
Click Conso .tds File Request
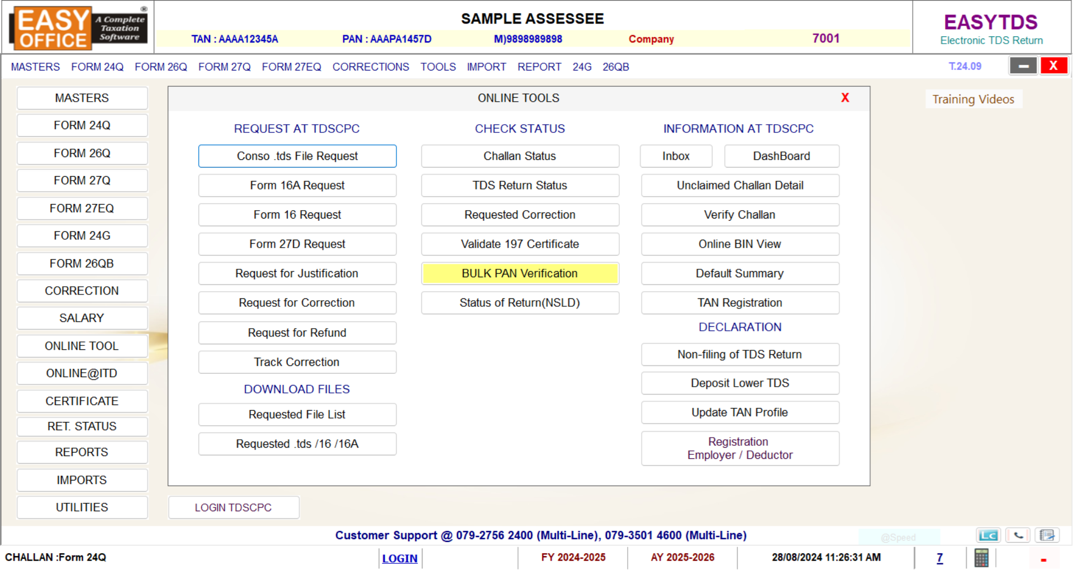[x=297, y=156]
